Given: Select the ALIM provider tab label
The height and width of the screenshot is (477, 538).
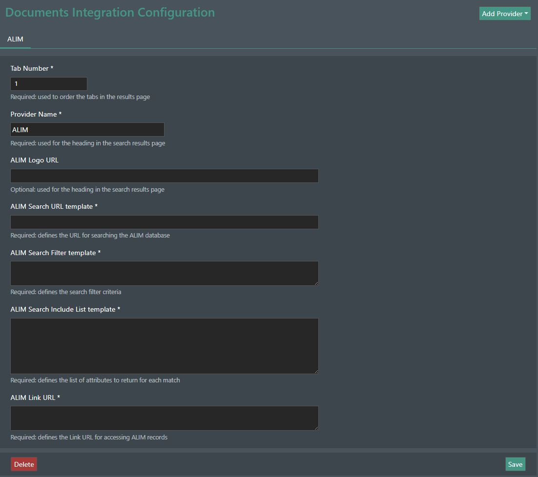Looking at the screenshot, I should [15, 39].
